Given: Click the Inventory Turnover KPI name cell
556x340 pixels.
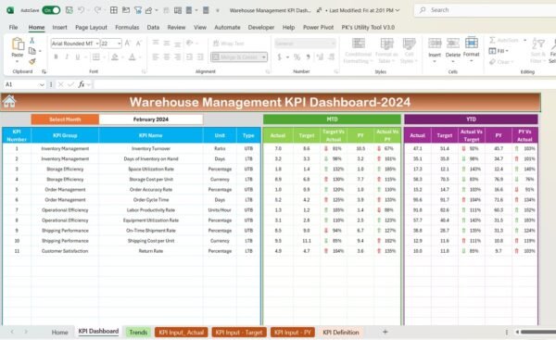Looking at the screenshot, I should (151, 148).
